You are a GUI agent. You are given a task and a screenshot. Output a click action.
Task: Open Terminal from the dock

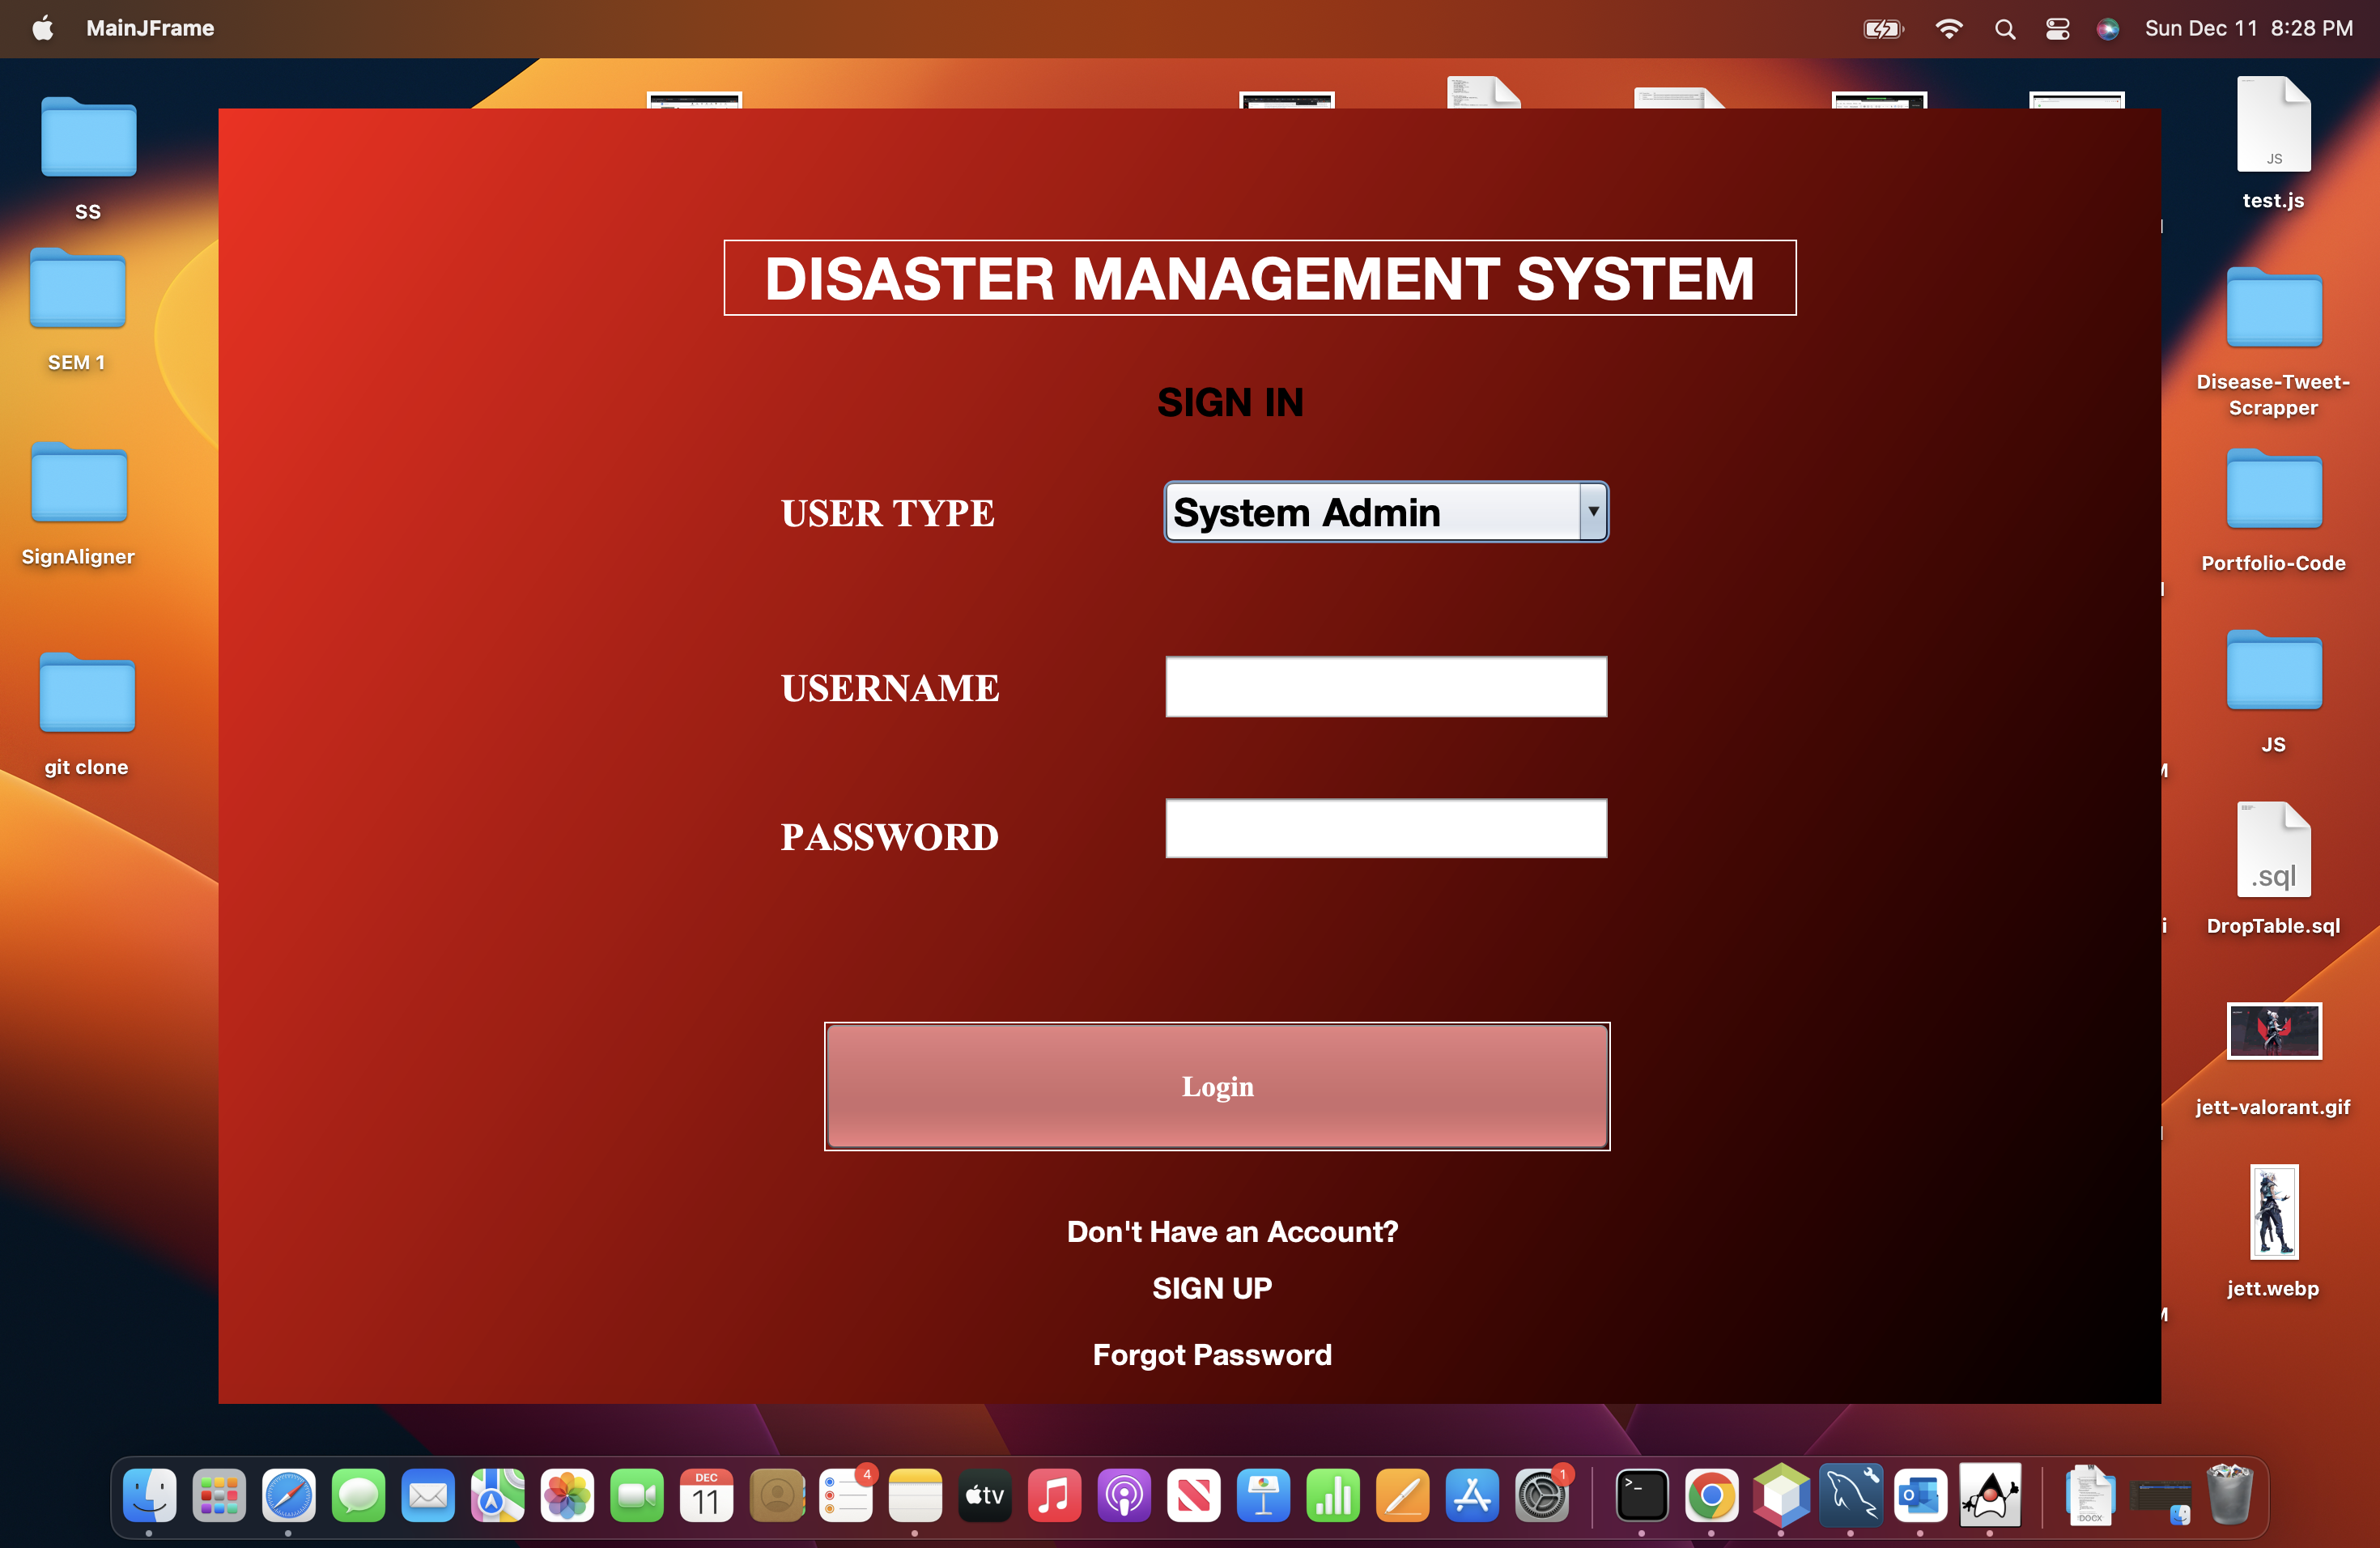pos(1642,1496)
